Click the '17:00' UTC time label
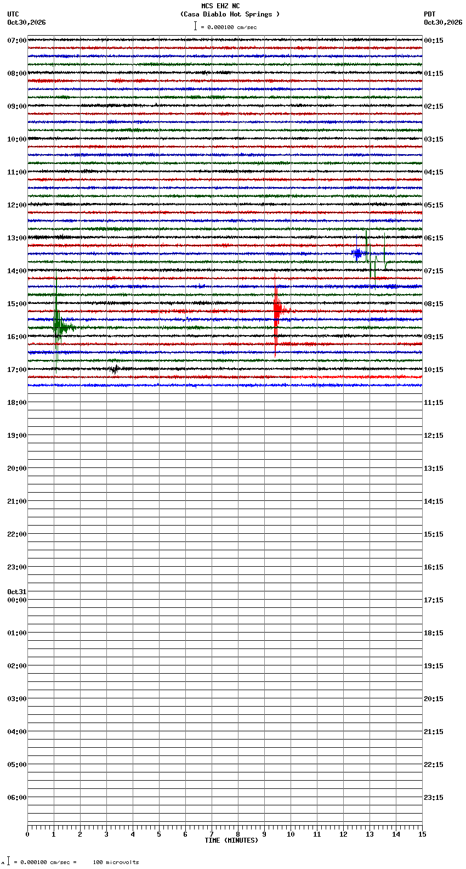This screenshot has width=466, height=869. tap(17, 370)
